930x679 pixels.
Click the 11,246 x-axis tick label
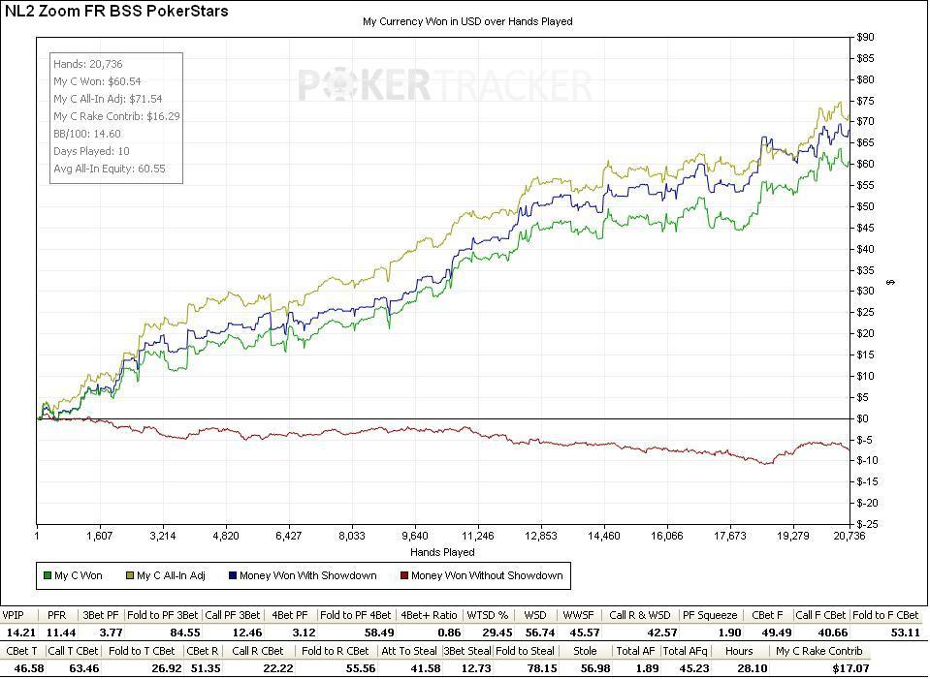pyautogui.click(x=477, y=536)
